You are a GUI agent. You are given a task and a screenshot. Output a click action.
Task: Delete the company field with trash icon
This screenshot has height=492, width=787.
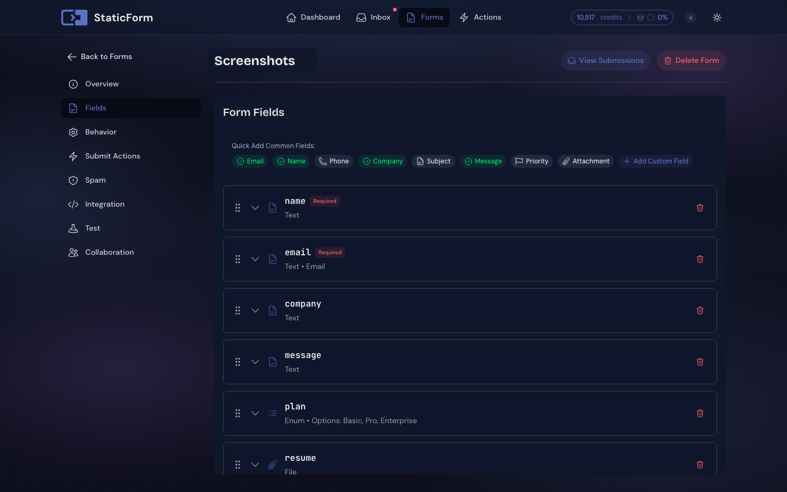[x=700, y=311]
